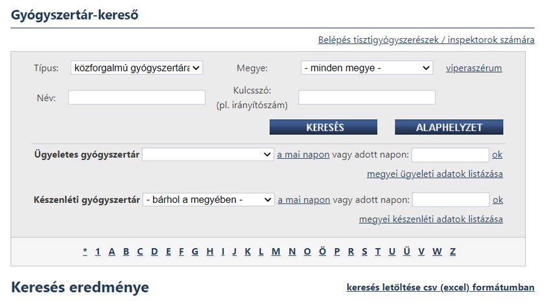This screenshot has width=551, height=304.
Task: Open the Típus pharmacy type dropdown
Action: [136, 67]
